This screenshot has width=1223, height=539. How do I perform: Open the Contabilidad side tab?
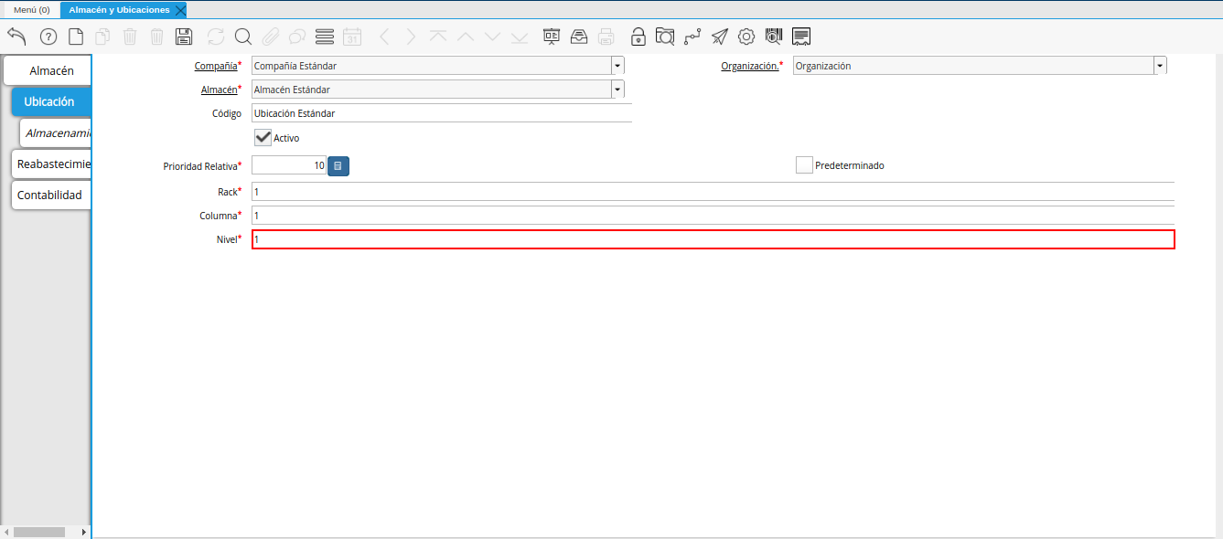[51, 195]
